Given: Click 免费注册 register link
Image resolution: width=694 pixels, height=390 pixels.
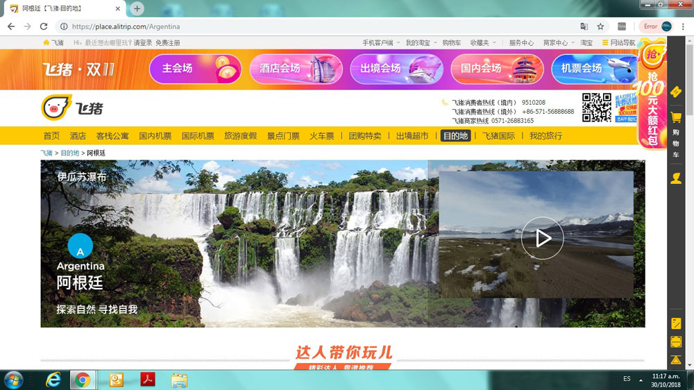Looking at the screenshot, I should click(x=167, y=43).
